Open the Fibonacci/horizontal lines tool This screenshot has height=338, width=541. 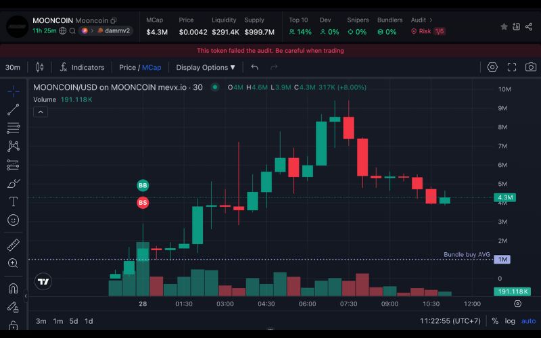[13, 128]
